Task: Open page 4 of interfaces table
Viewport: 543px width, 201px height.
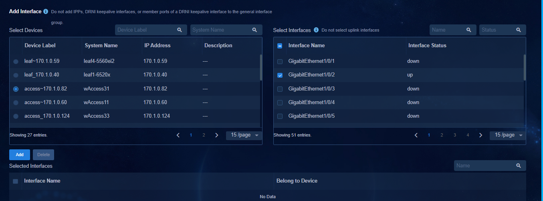Action: pos(468,135)
